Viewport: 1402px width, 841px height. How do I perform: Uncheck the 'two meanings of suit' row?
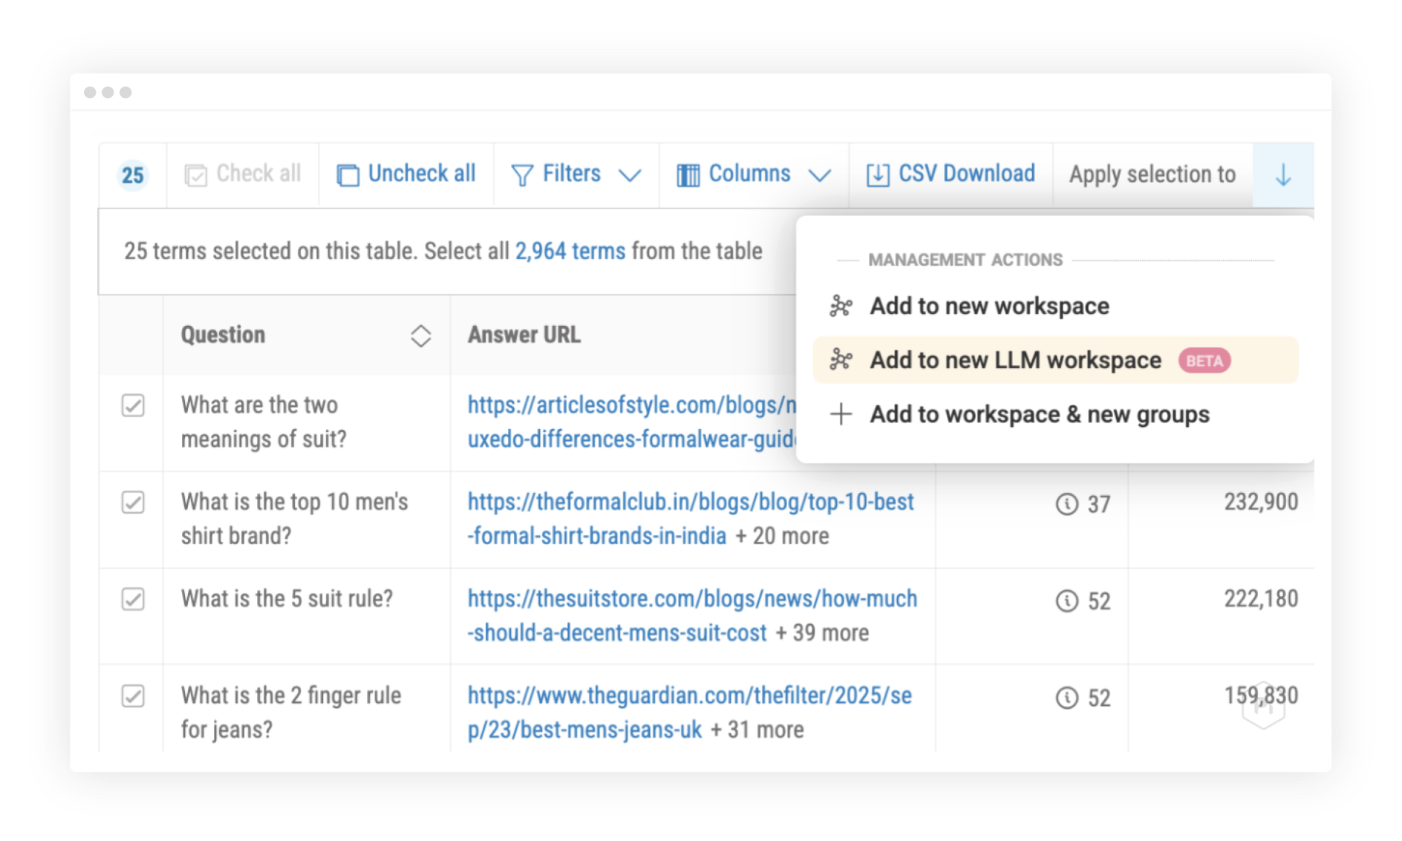pos(133,405)
